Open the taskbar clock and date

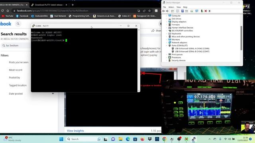click(x=243, y=139)
